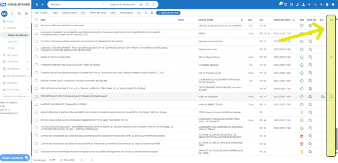This screenshot has width=338, height=163.
Task: Select the MARCHE D'ASSURANCES DOMMAGES-OUVRAGE row checkbox
Action: point(36,105)
